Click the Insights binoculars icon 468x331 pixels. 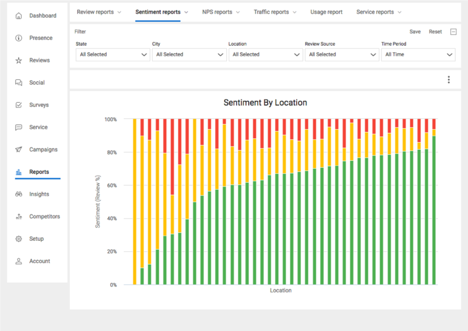click(x=19, y=194)
